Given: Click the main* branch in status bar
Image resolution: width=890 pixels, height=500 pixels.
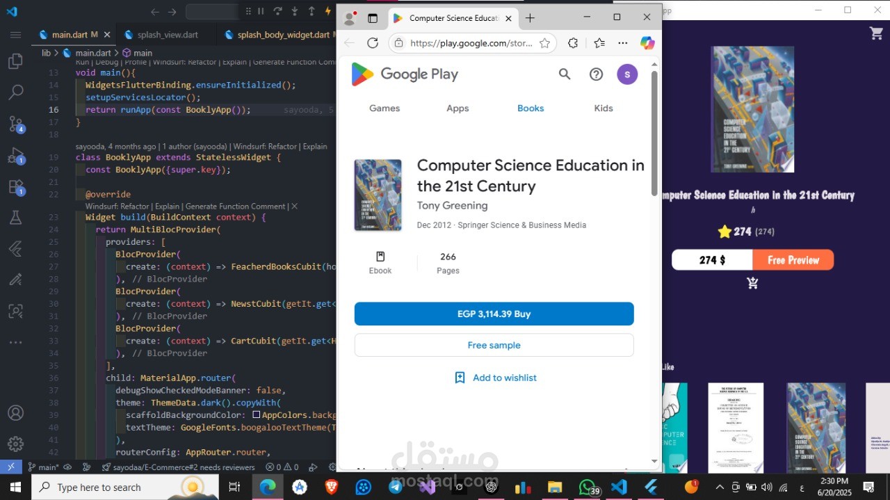Looking at the screenshot, I should pyautogui.click(x=43, y=467).
